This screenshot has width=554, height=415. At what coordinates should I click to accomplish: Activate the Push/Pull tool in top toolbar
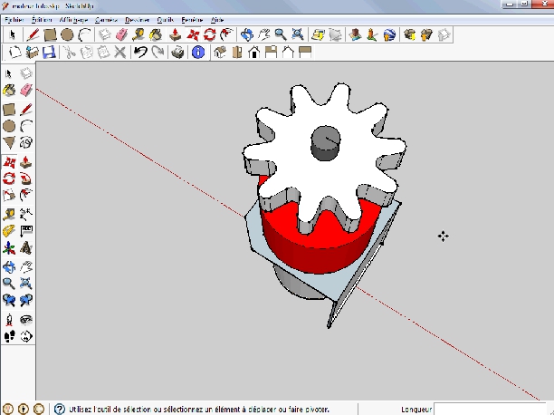(x=176, y=34)
